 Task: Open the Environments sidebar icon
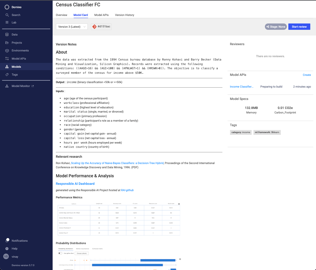(x=7, y=51)
